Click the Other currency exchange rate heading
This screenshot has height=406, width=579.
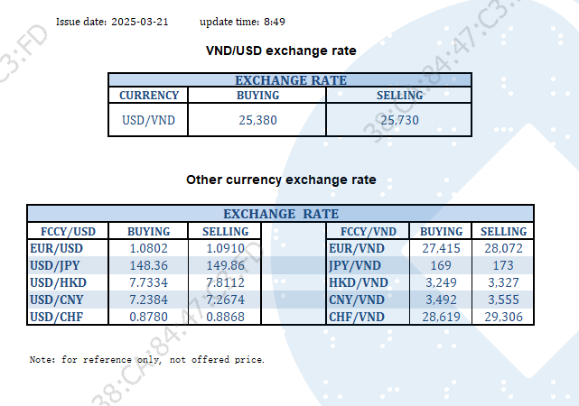click(x=281, y=180)
